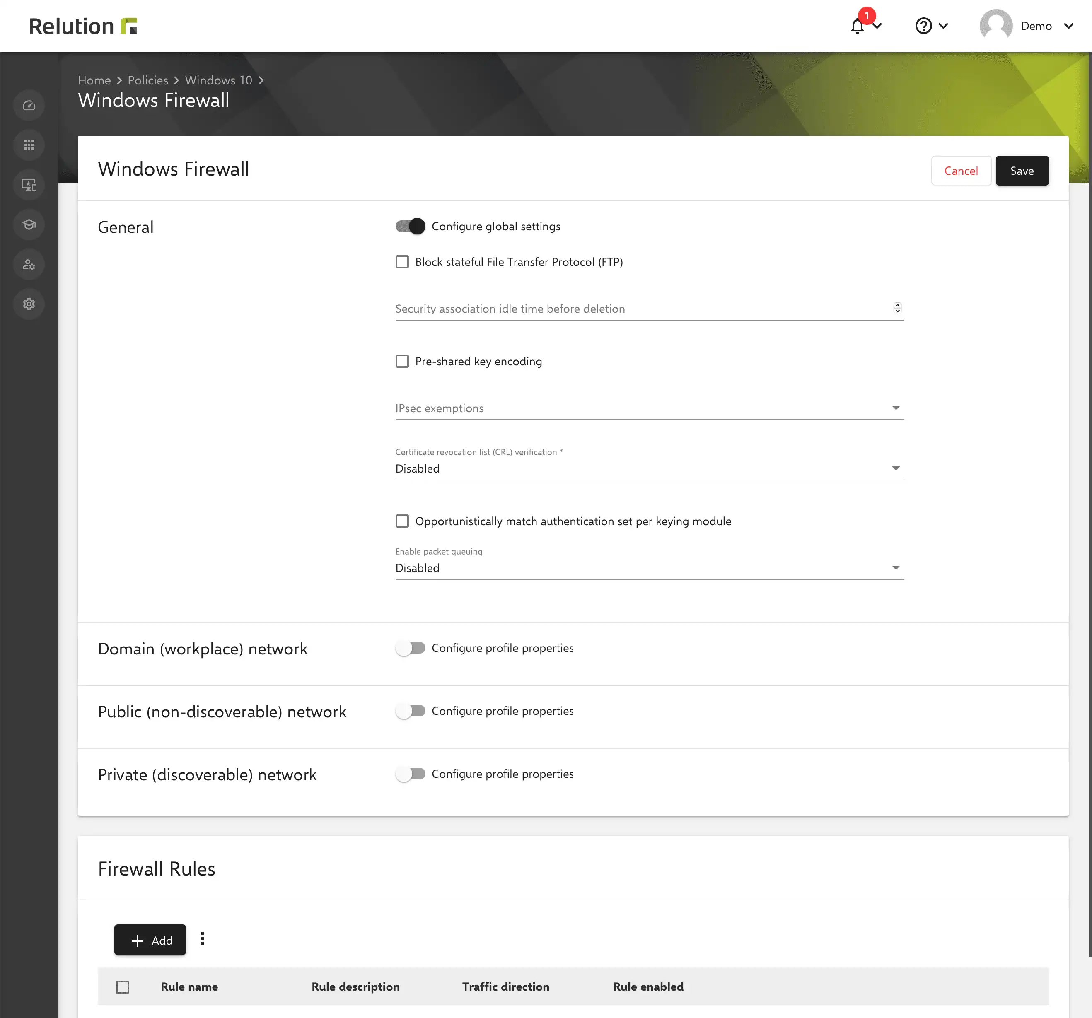Open the settings gear sidebar icon

click(29, 304)
